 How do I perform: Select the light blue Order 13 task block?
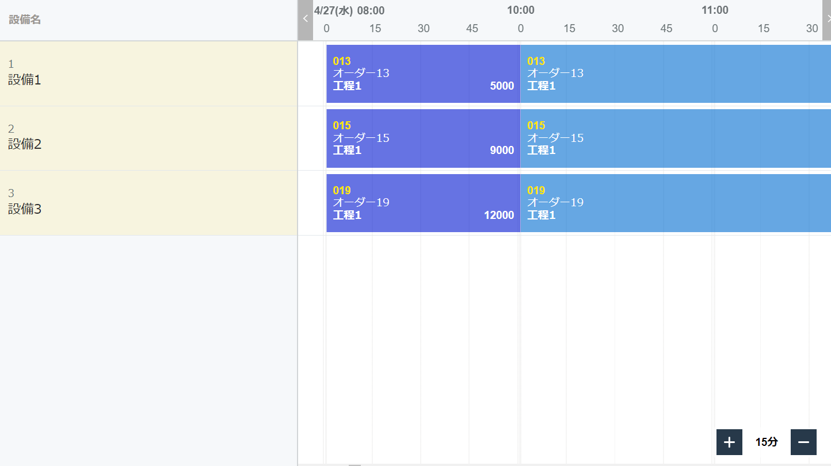[676, 74]
